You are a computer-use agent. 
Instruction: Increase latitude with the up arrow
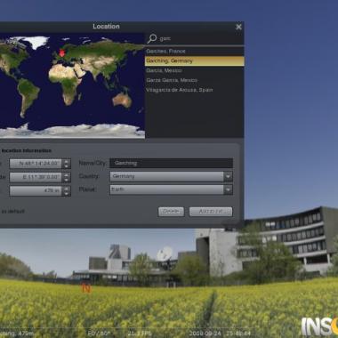(x=67, y=161)
